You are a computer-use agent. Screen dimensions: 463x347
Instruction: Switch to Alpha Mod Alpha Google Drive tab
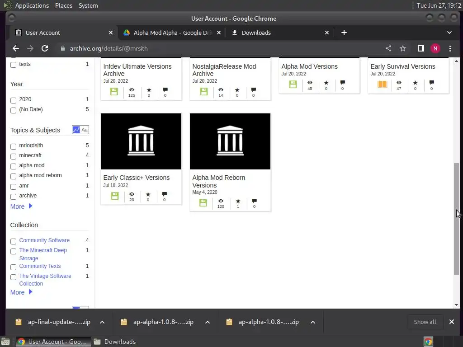tap(172, 33)
